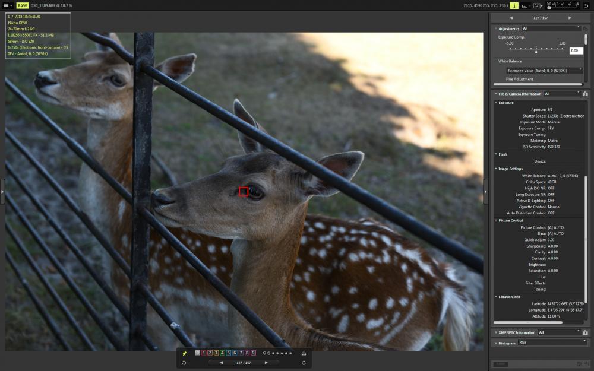Set zoom to x2
The height and width of the screenshot is (371, 594).
point(570,4)
